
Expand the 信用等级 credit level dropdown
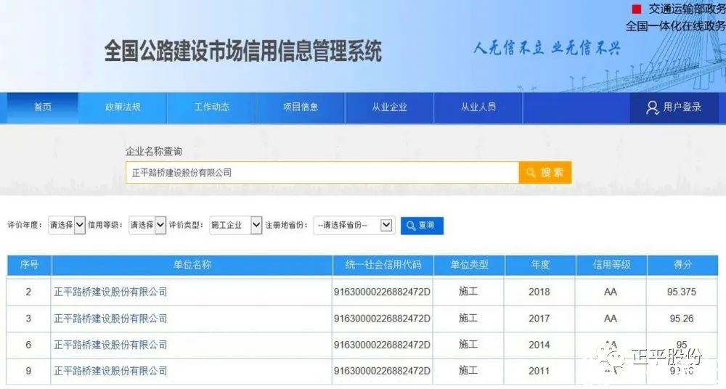[x=147, y=226]
